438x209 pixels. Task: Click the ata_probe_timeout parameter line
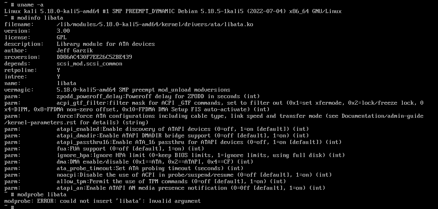click(150, 168)
